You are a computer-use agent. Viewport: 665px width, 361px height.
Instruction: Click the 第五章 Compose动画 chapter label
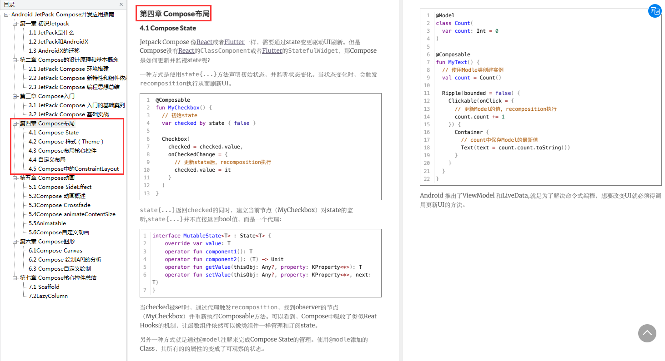point(47,178)
